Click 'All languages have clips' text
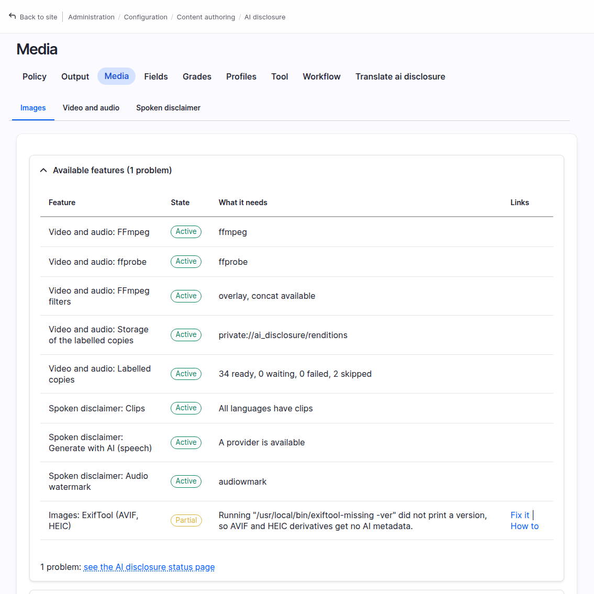This screenshot has height=594, width=594. click(x=265, y=409)
